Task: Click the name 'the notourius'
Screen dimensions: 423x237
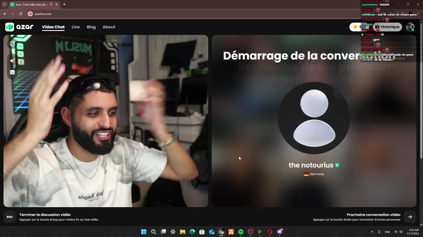Action: point(311,165)
